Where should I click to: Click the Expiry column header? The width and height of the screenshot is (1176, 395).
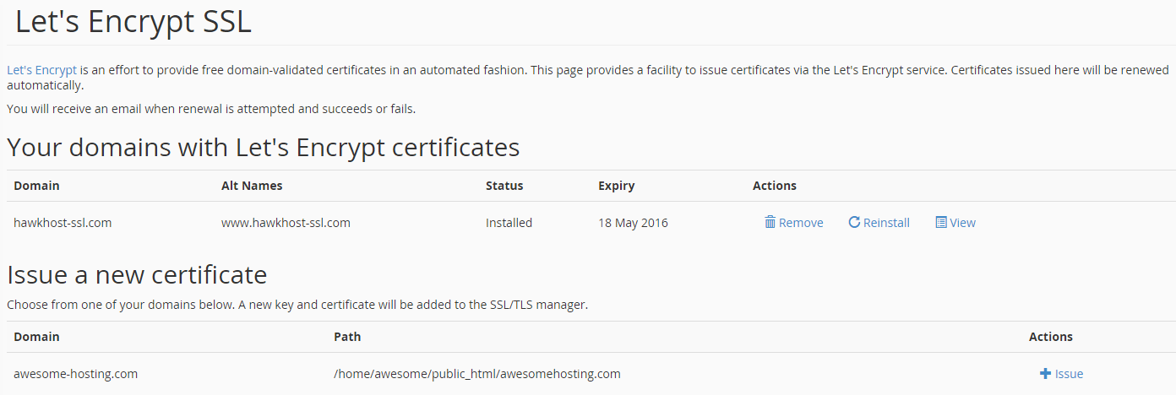coord(616,186)
